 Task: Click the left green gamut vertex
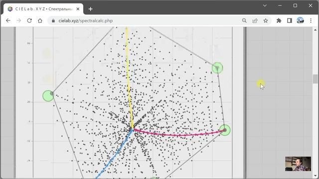(x=48, y=96)
